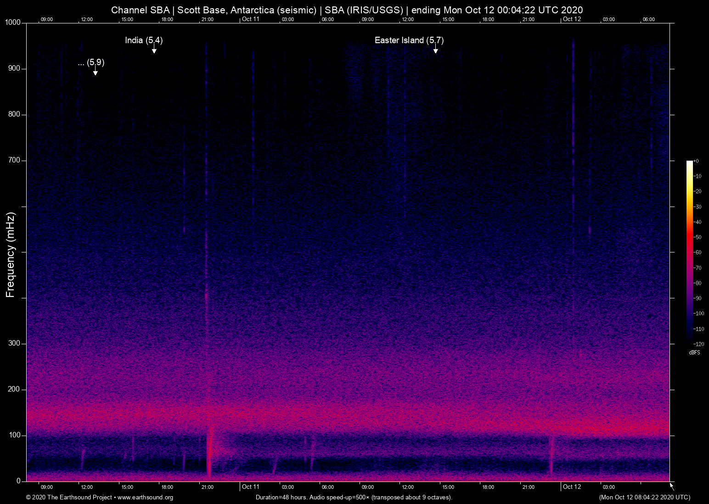Viewport: 709px width, 504px height.
Task: Select the ... (5.9) event label
Action: pyautogui.click(x=91, y=62)
